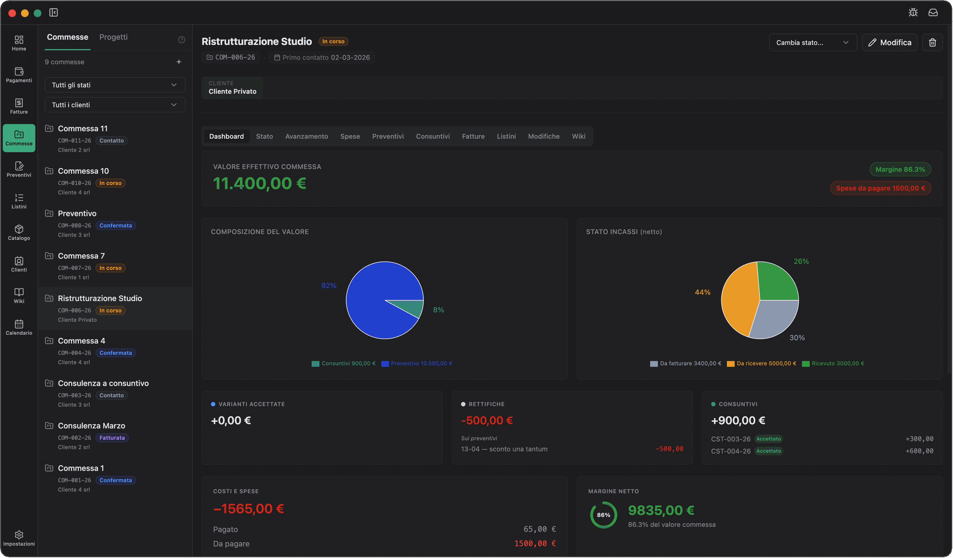The height and width of the screenshot is (558, 953).
Task: Open the Consuntivi tab
Action: click(x=433, y=136)
